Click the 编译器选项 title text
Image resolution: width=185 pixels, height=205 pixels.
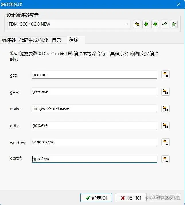click(x=11, y=4)
